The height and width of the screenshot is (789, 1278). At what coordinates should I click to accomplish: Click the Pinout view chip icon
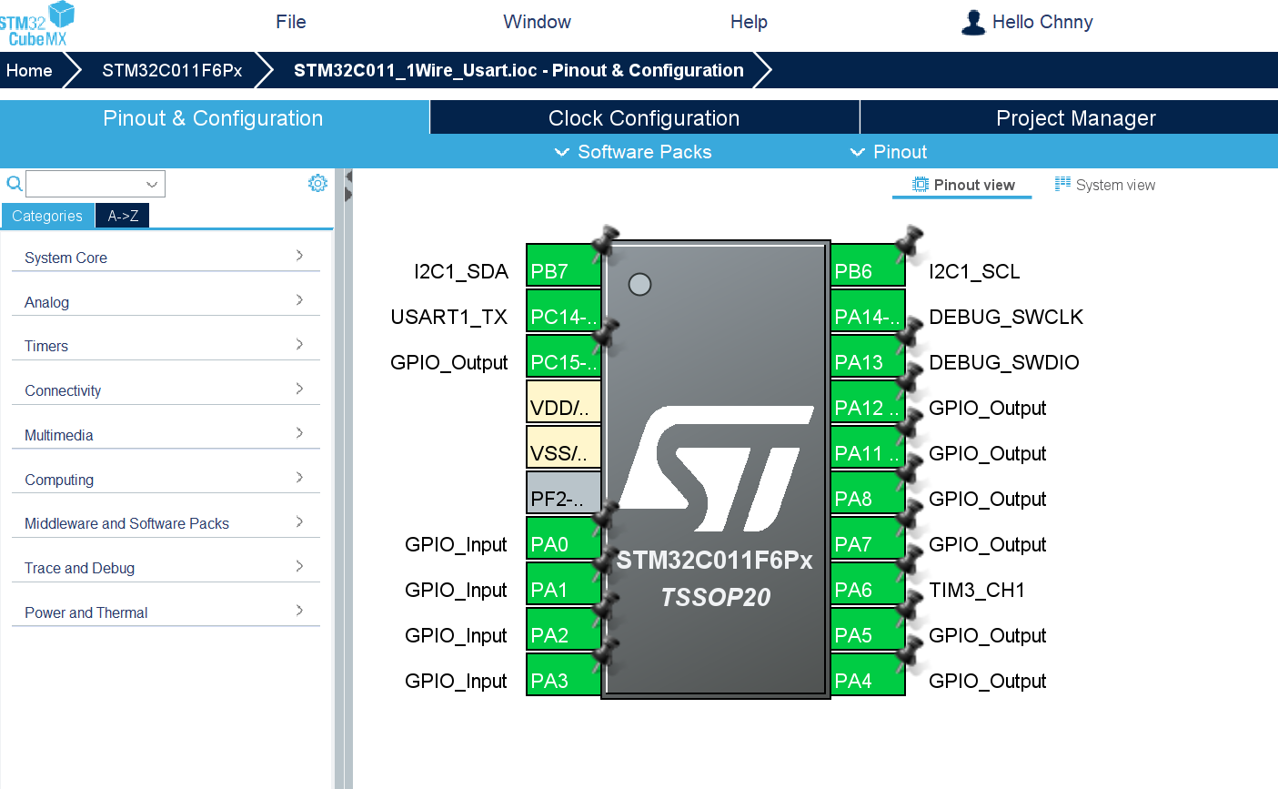(921, 184)
